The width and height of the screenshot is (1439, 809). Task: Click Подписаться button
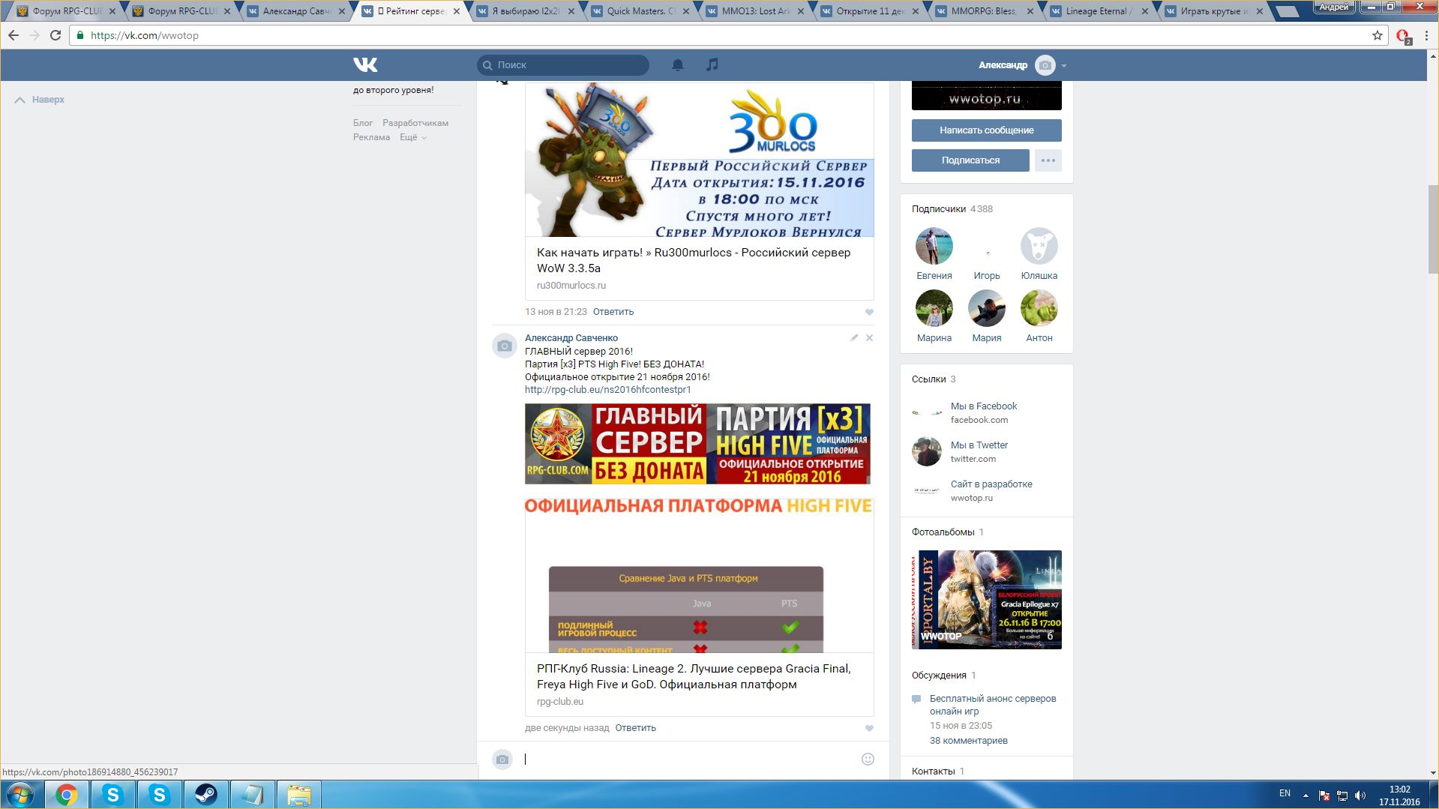[971, 160]
